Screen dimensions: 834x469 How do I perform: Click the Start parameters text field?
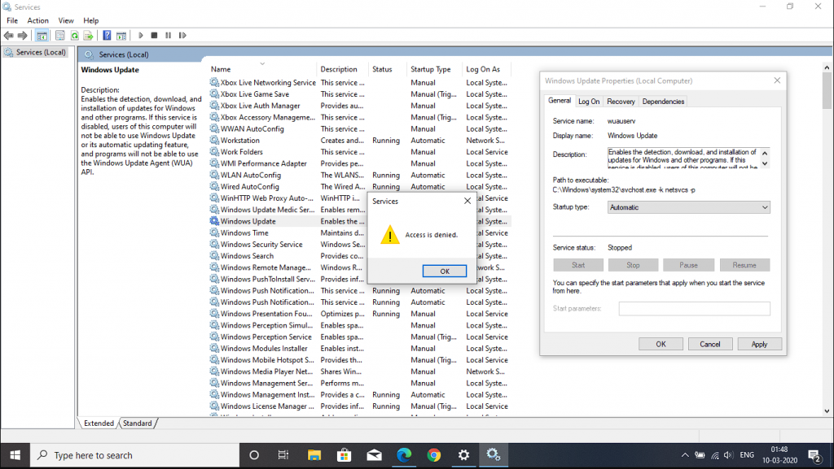[x=694, y=309]
